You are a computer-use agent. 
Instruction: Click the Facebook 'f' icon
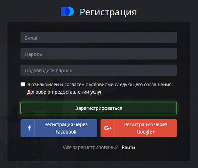[29, 128]
